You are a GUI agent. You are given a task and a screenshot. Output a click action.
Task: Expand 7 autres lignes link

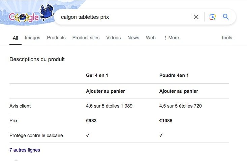tap(25, 150)
